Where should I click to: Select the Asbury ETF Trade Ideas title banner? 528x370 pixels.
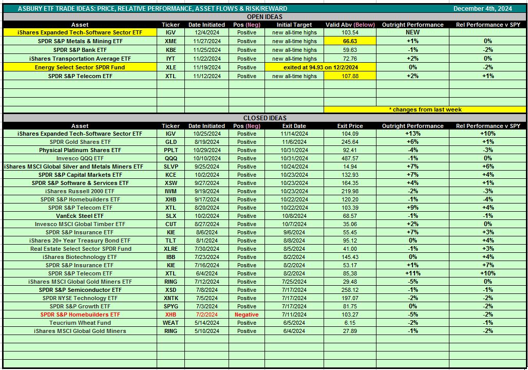(x=153, y=9)
